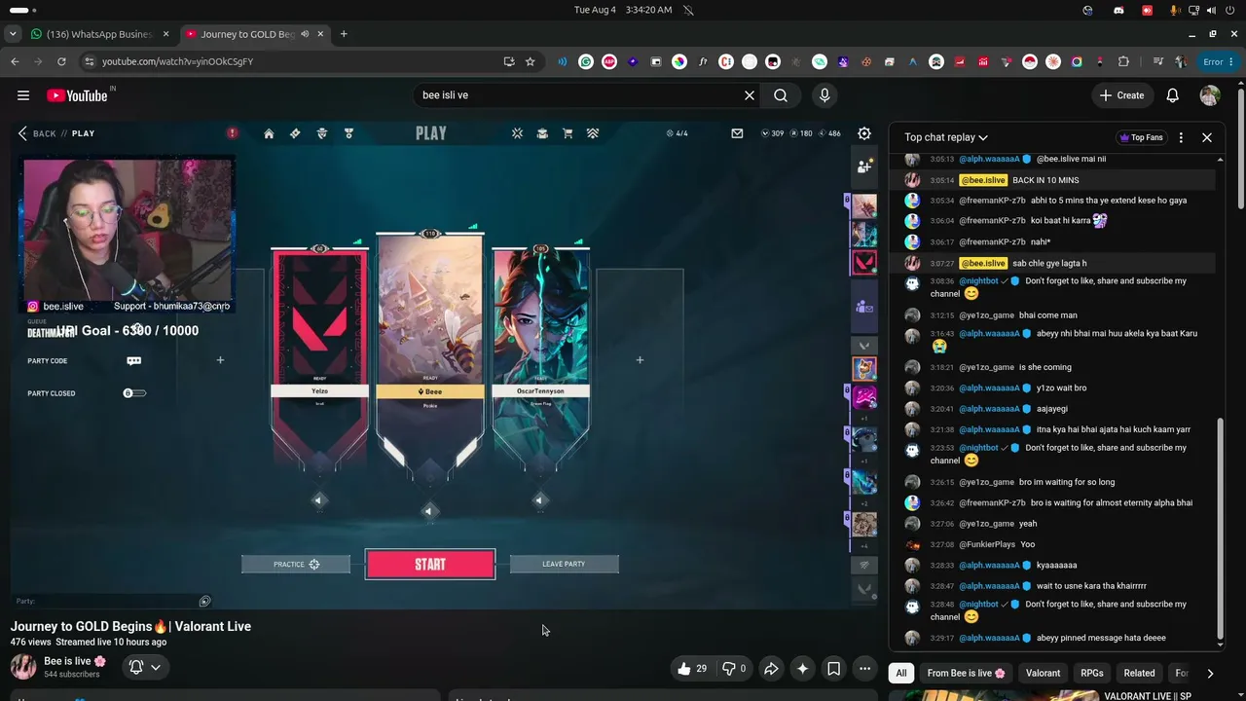Go back in browser history
The image size is (1246, 701).
[x=15, y=61]
